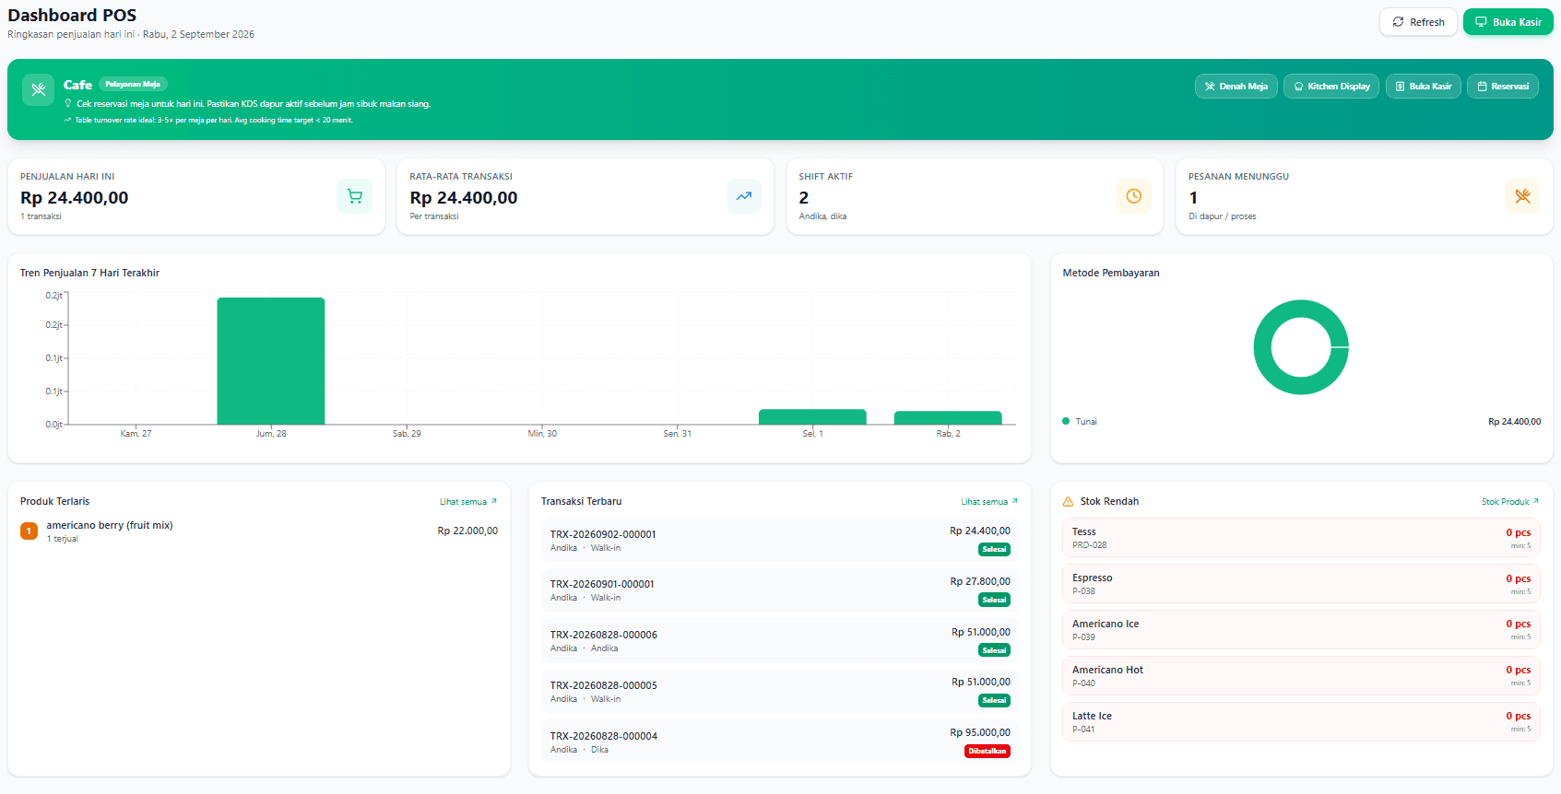Open the Kitchen Display
The height and width of the screenshot is (794, 1561).
(1331, 86)
